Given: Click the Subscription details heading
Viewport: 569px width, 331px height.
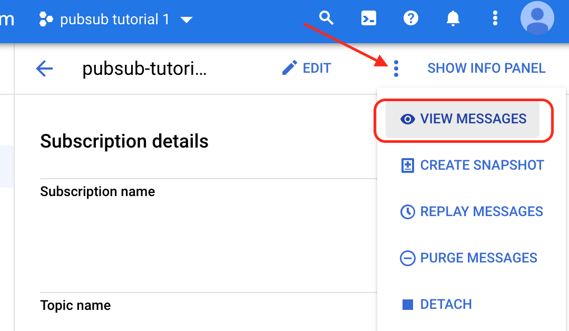Looking at the screenshot, I should [x=124, y=141].
